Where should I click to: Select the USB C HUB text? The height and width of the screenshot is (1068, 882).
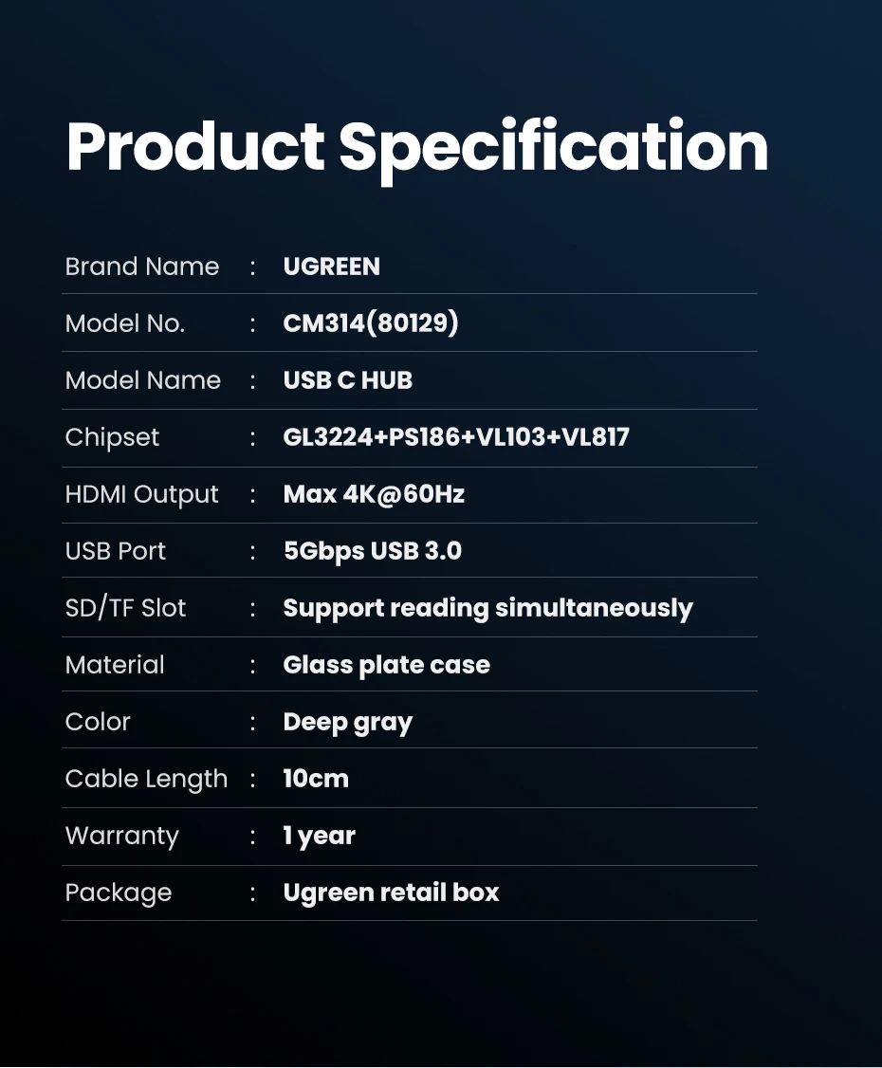pos(348,380)
